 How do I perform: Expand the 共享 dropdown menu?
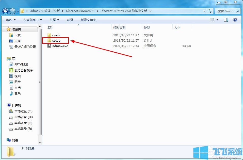(54, 20)
